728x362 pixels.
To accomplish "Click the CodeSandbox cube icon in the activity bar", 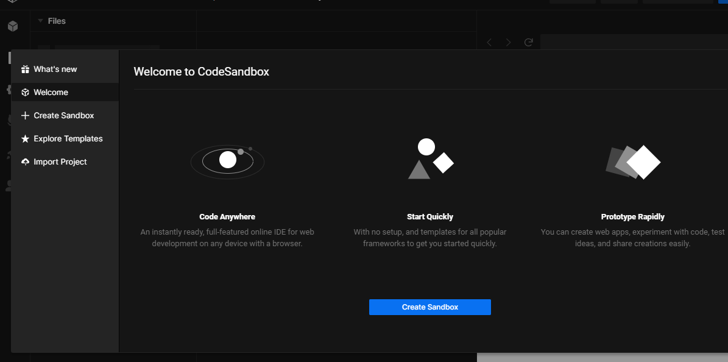I will pos(13,26).
